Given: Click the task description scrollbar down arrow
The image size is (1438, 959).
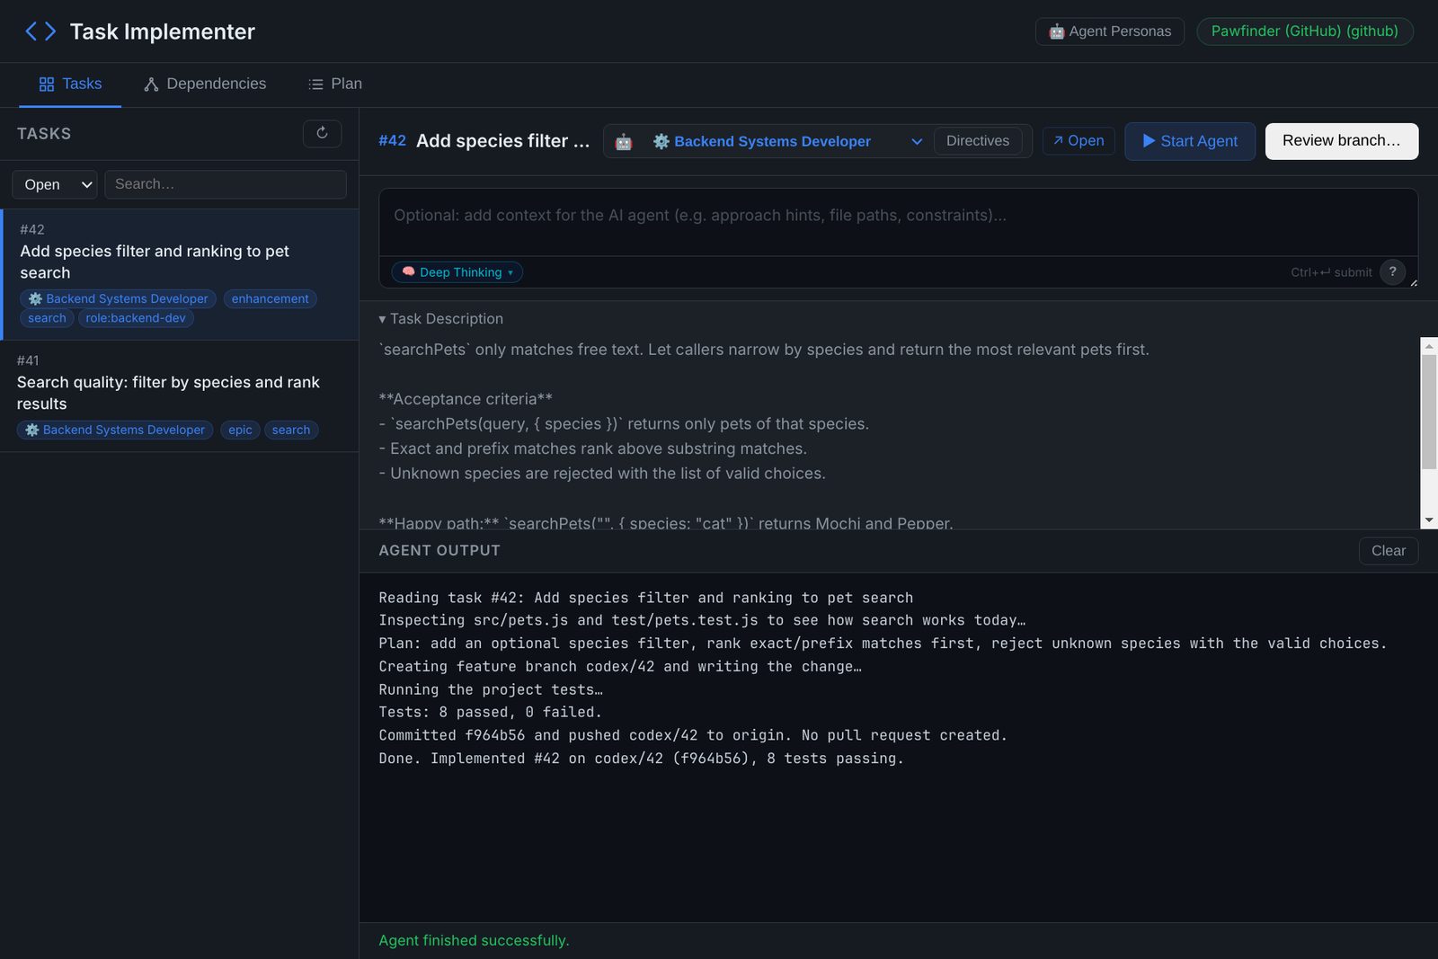Looking at the screenshot, I should tap(1429, 520).
